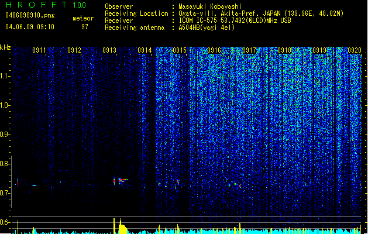Click the 0919 time marker

[x=319, y=50]
